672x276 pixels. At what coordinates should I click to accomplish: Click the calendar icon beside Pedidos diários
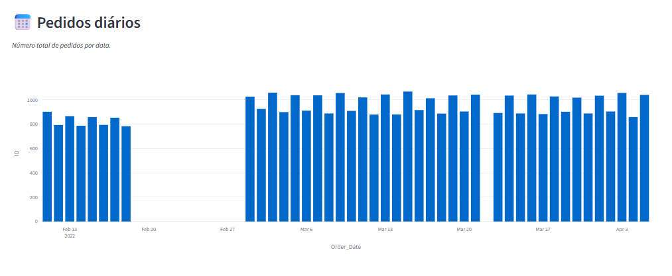click(x=23, y=22)
